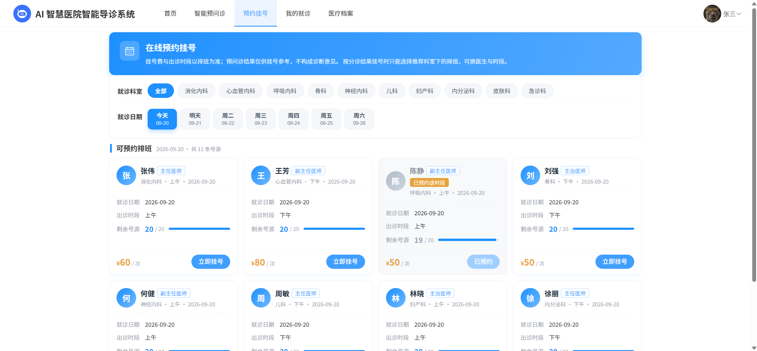
Task: Click the 主任医师 tag next to 张伟
Action: pyautogui.click(x=171, y=171)
